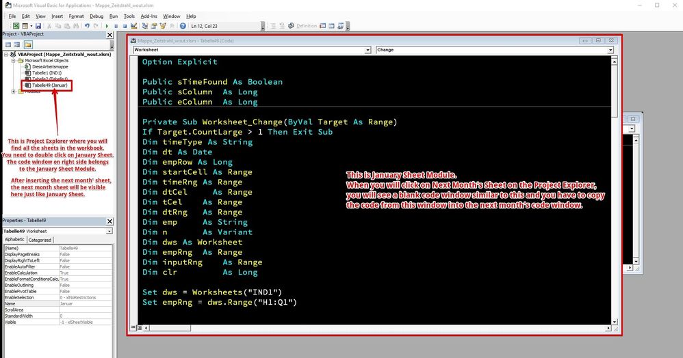This screenshot has height=358, width=683.
Task: Open Find with the binoculars icon
Action: click(76, 26)
